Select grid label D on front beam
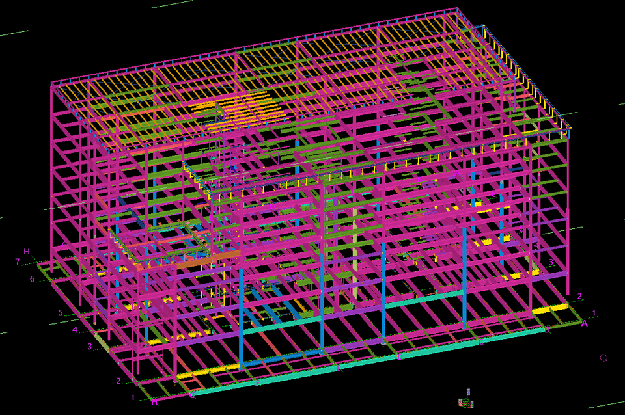Image resolution: width=625 pixels, height=415 pixels. point(400,356)
